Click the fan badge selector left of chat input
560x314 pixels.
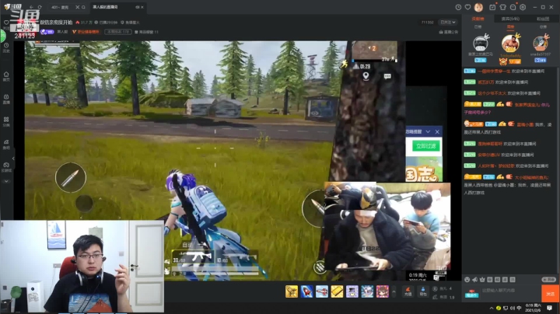tap(471, 294)
